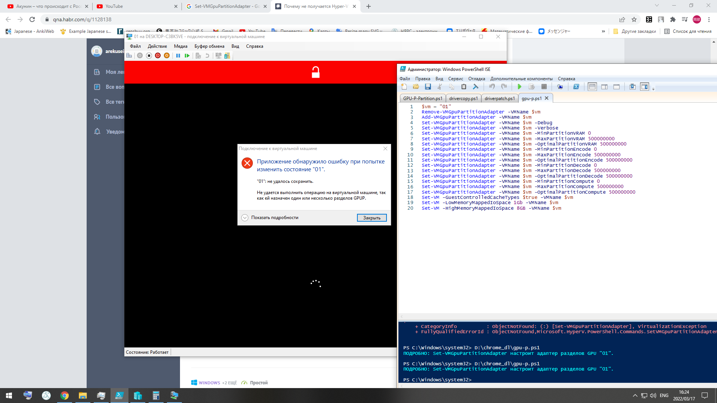Launch PowerShell.exe from the ISE toolbar
Viewport: 717px width, 403px height.
pyautogui.click(x=576, y=87)
